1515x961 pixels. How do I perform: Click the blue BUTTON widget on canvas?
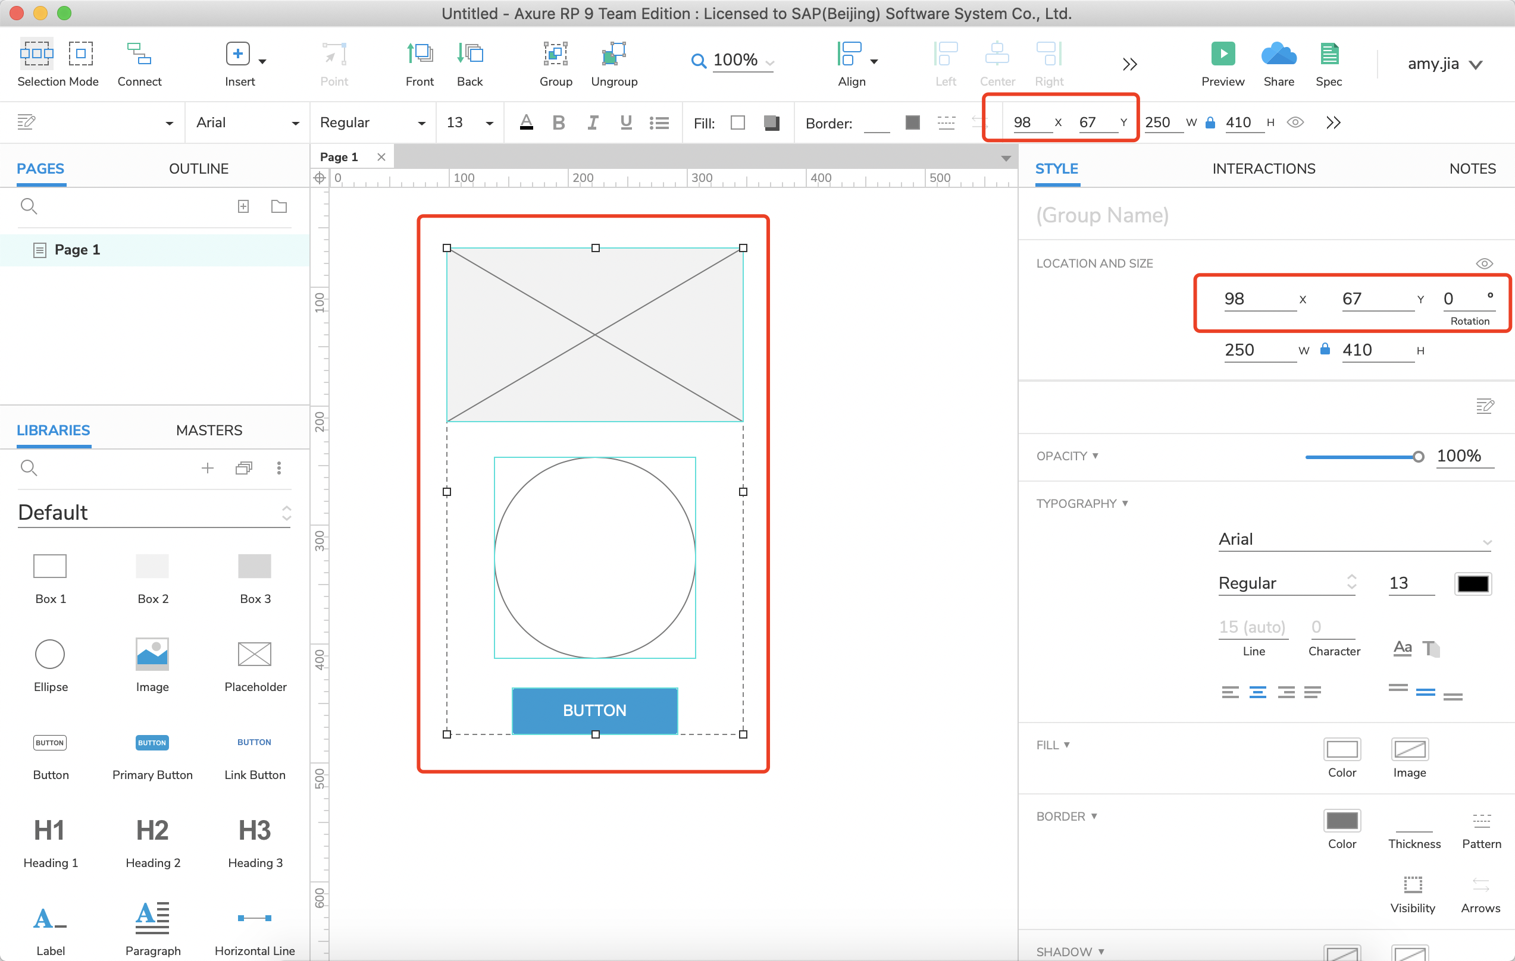pos(594,710)
